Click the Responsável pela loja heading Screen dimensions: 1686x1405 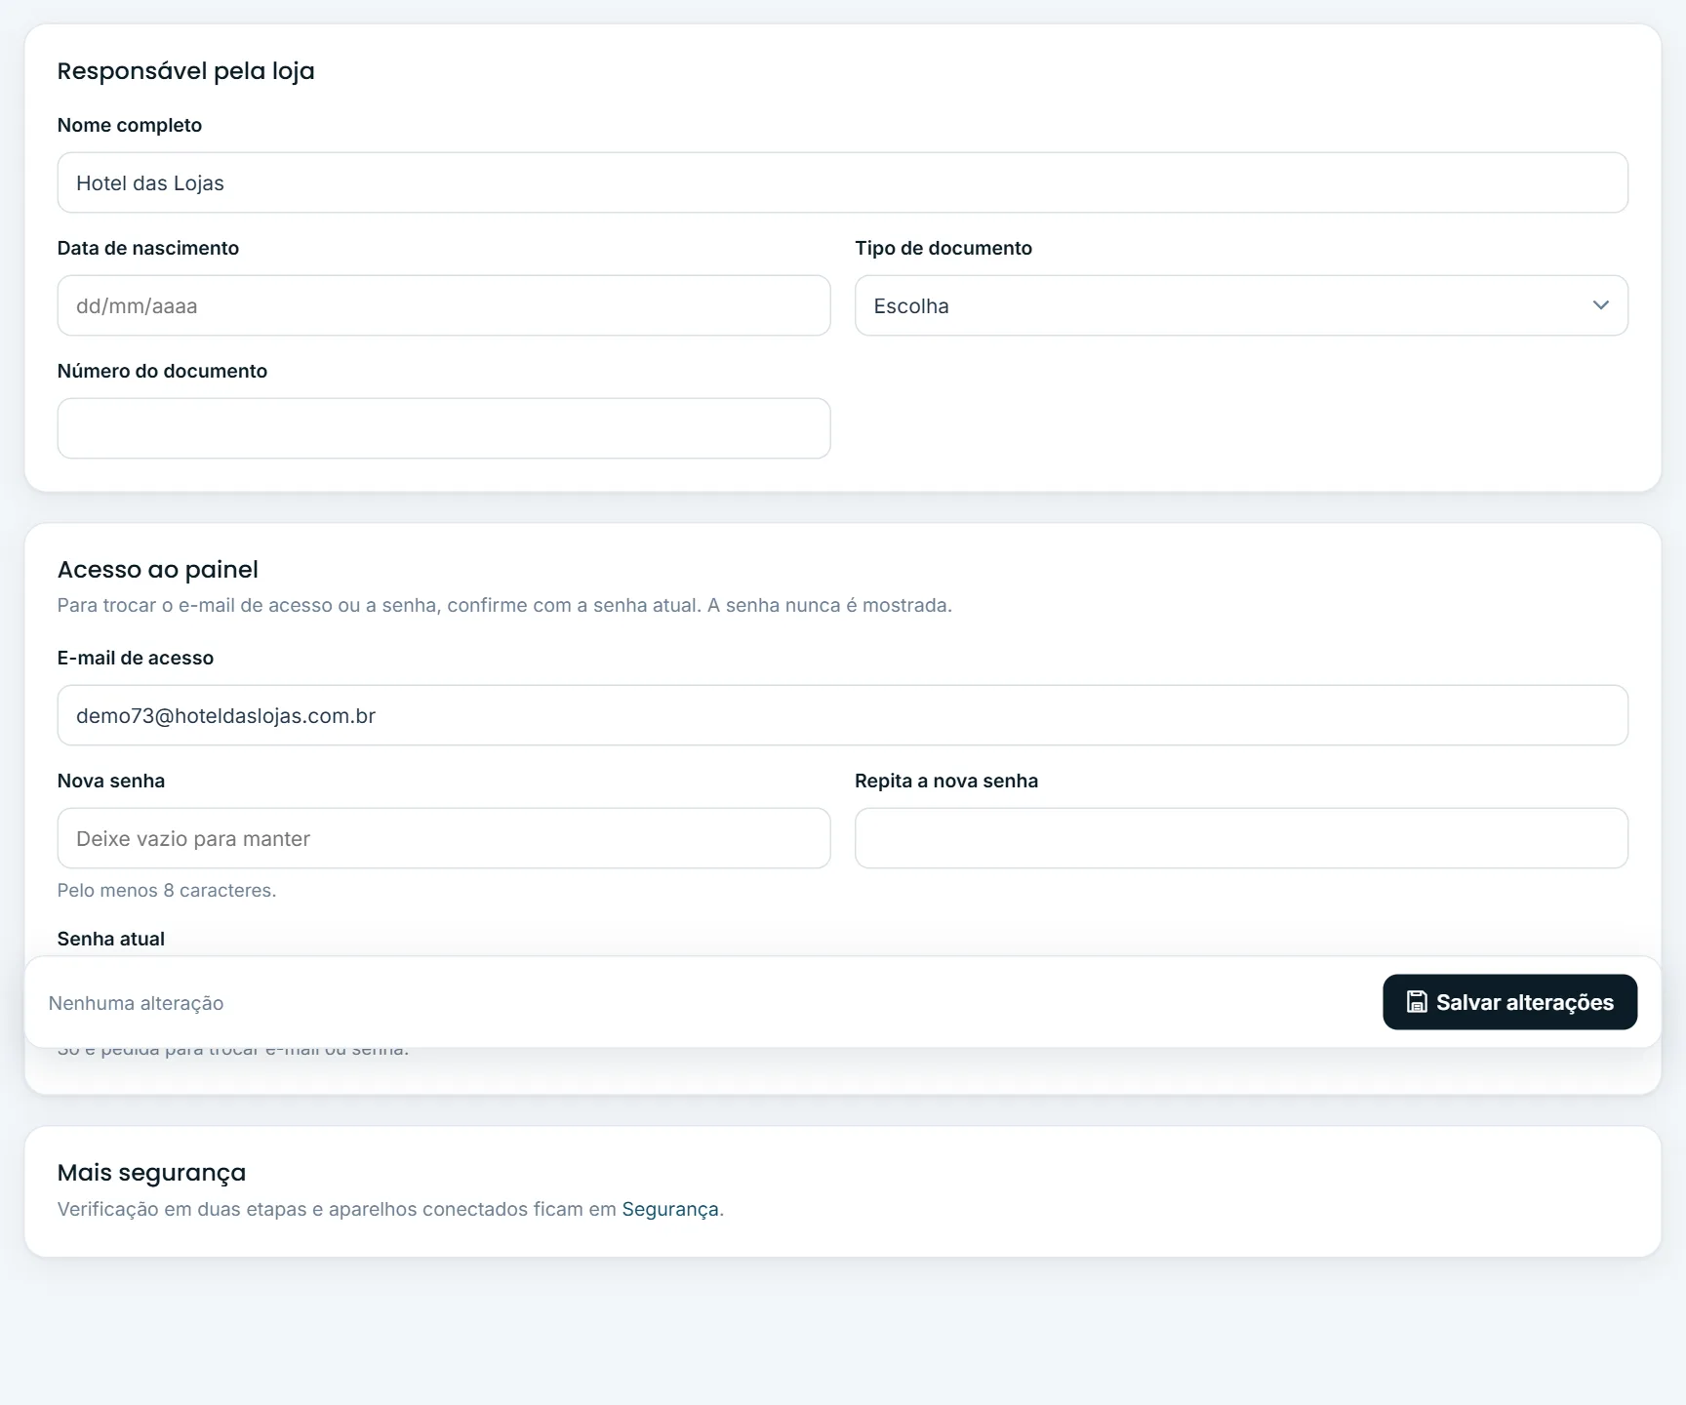click(x=185, y=71)
